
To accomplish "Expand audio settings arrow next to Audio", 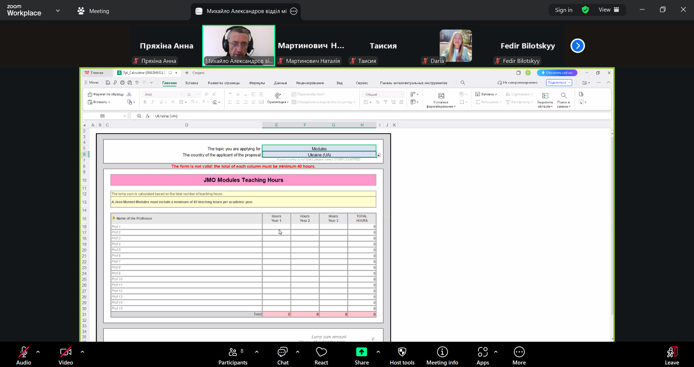I will click(38, 351).
